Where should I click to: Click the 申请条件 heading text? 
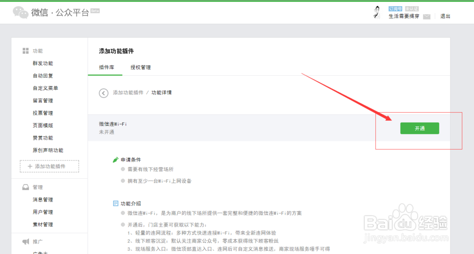(131, 160)
